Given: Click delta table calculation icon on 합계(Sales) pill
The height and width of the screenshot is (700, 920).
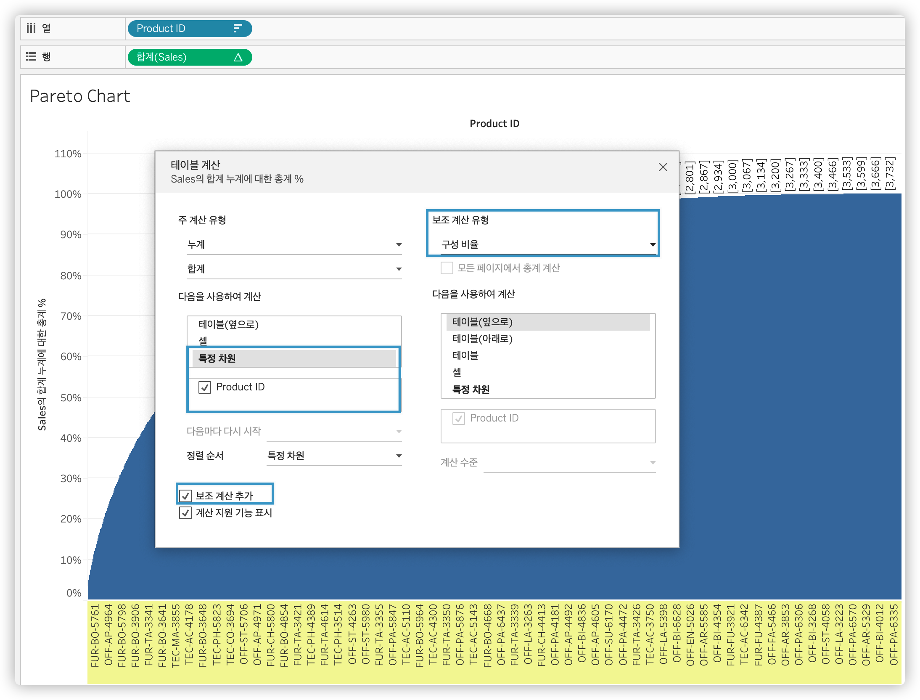Looking at the screenshot, I should (x=238, y=57).
